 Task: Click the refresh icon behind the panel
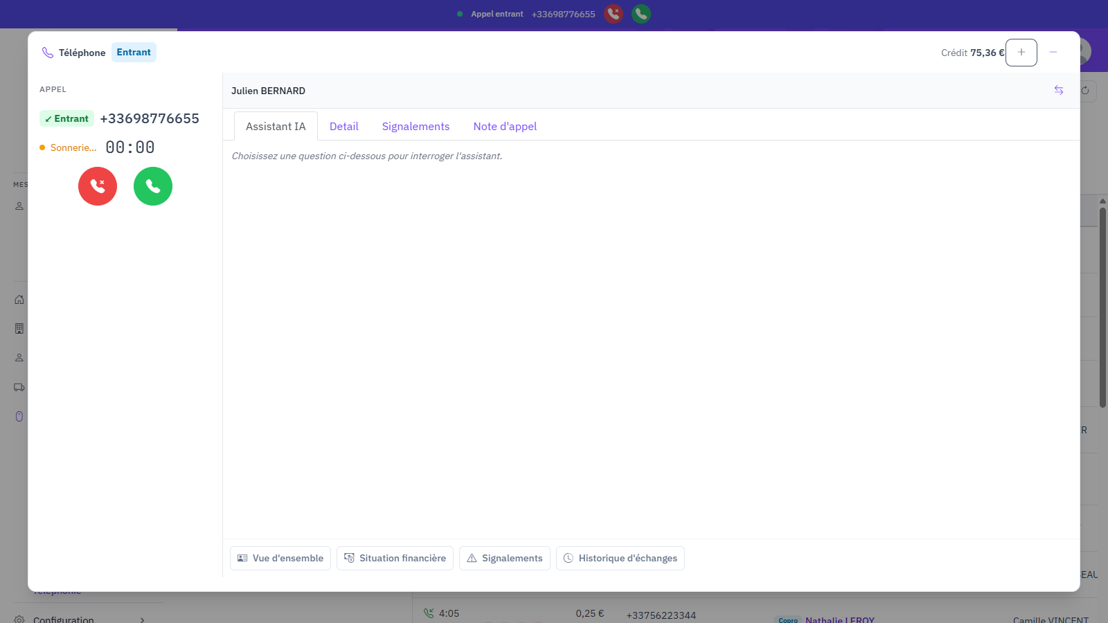point(1085,90)
